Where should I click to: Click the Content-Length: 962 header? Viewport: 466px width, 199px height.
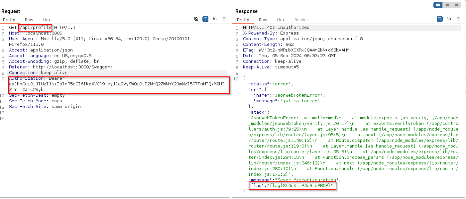(268, 45)
